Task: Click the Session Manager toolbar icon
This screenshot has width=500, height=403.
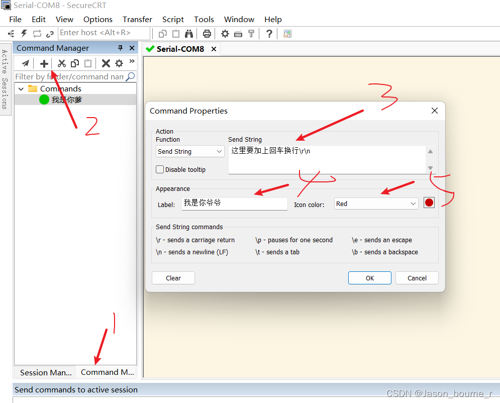Action: [x=11, y=34]
